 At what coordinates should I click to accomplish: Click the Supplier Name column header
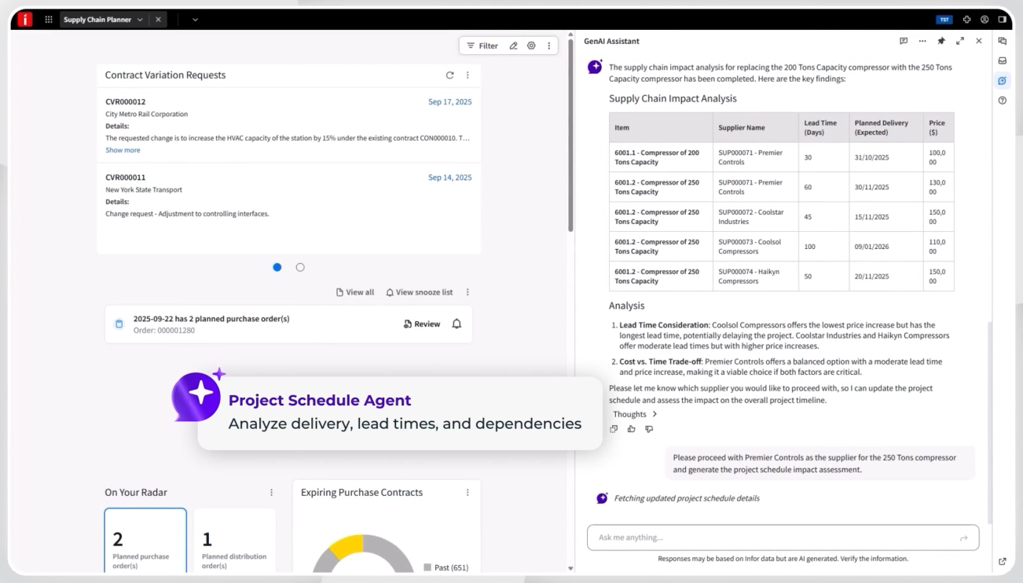755,127
